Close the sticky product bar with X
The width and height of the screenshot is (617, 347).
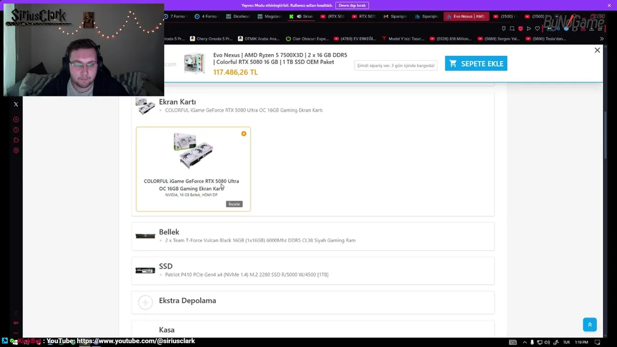coord(597,50)
